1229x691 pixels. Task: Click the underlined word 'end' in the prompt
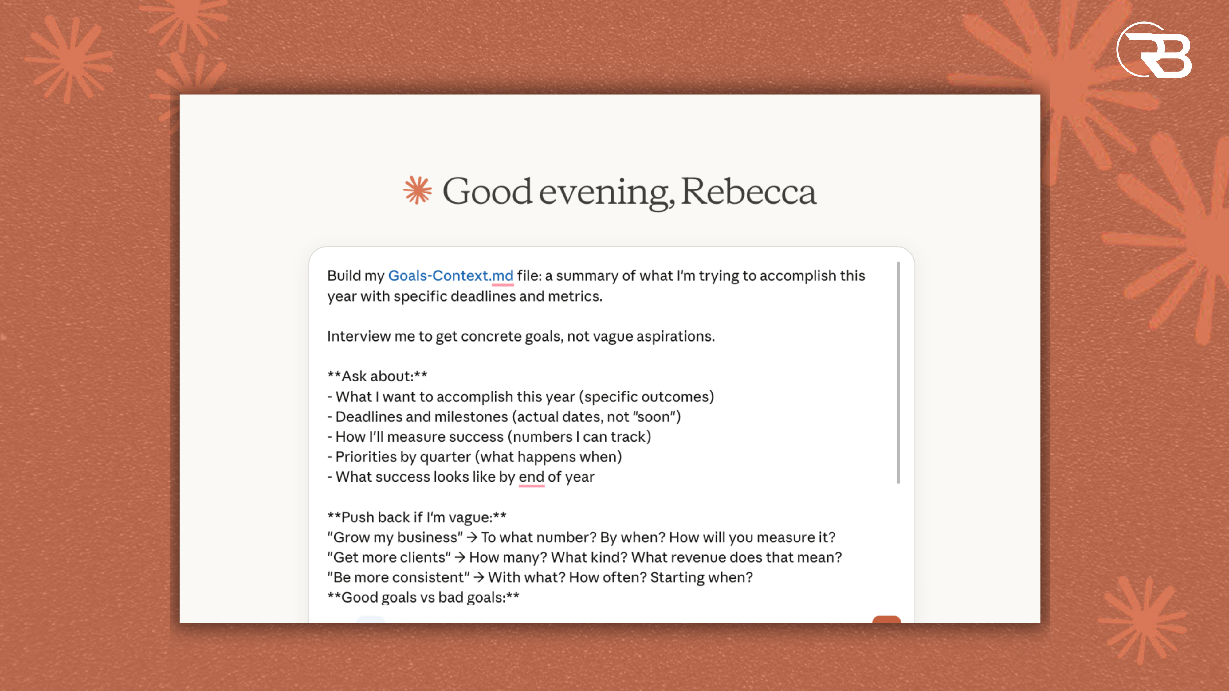coord(531,477)
